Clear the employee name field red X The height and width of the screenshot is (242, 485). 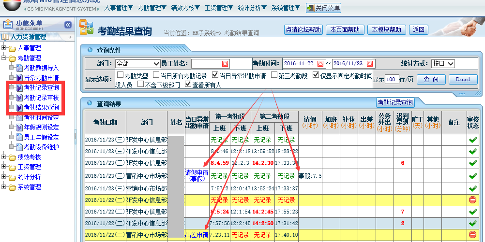point(225,64)
